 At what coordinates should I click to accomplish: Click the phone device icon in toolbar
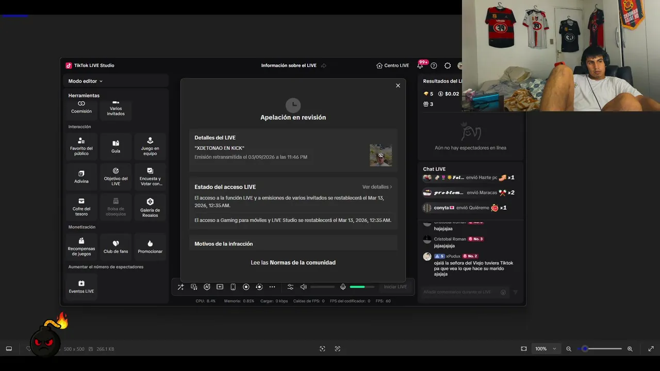click(x=233, y=287)
